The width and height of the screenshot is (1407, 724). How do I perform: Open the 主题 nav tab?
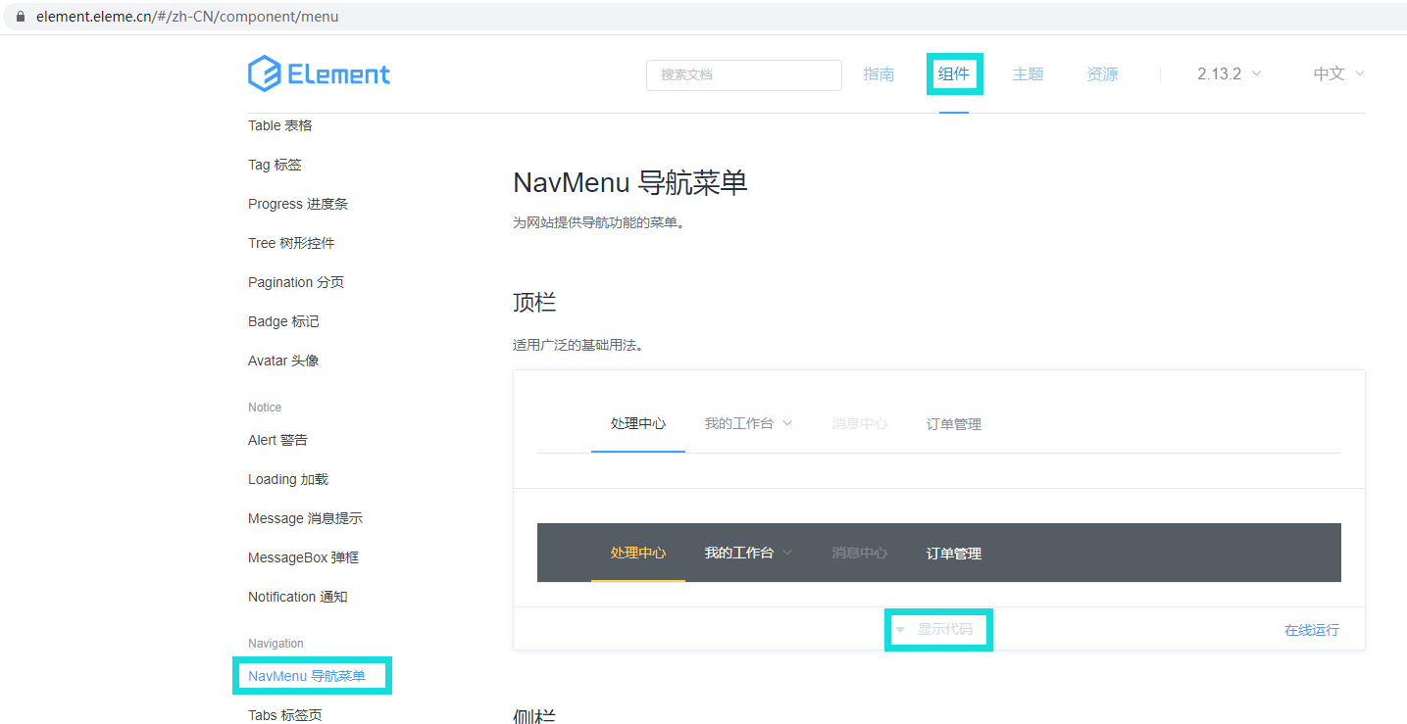(x=1028, y=73)
